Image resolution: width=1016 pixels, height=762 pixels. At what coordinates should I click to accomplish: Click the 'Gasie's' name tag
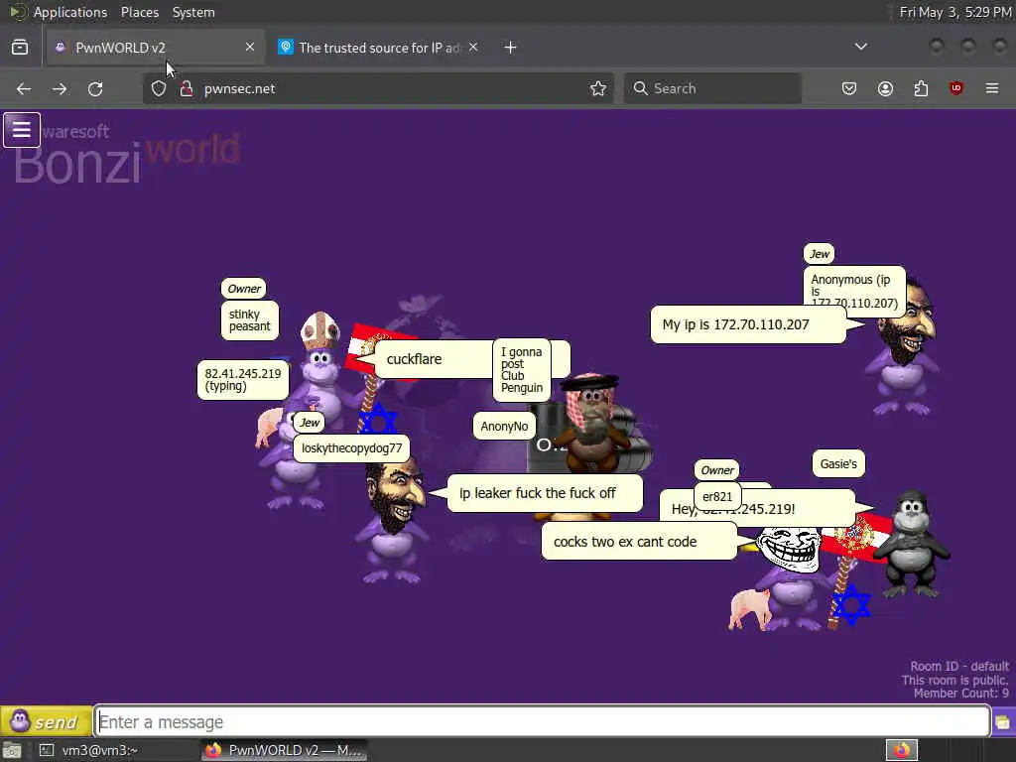click(x=838, y=464)
